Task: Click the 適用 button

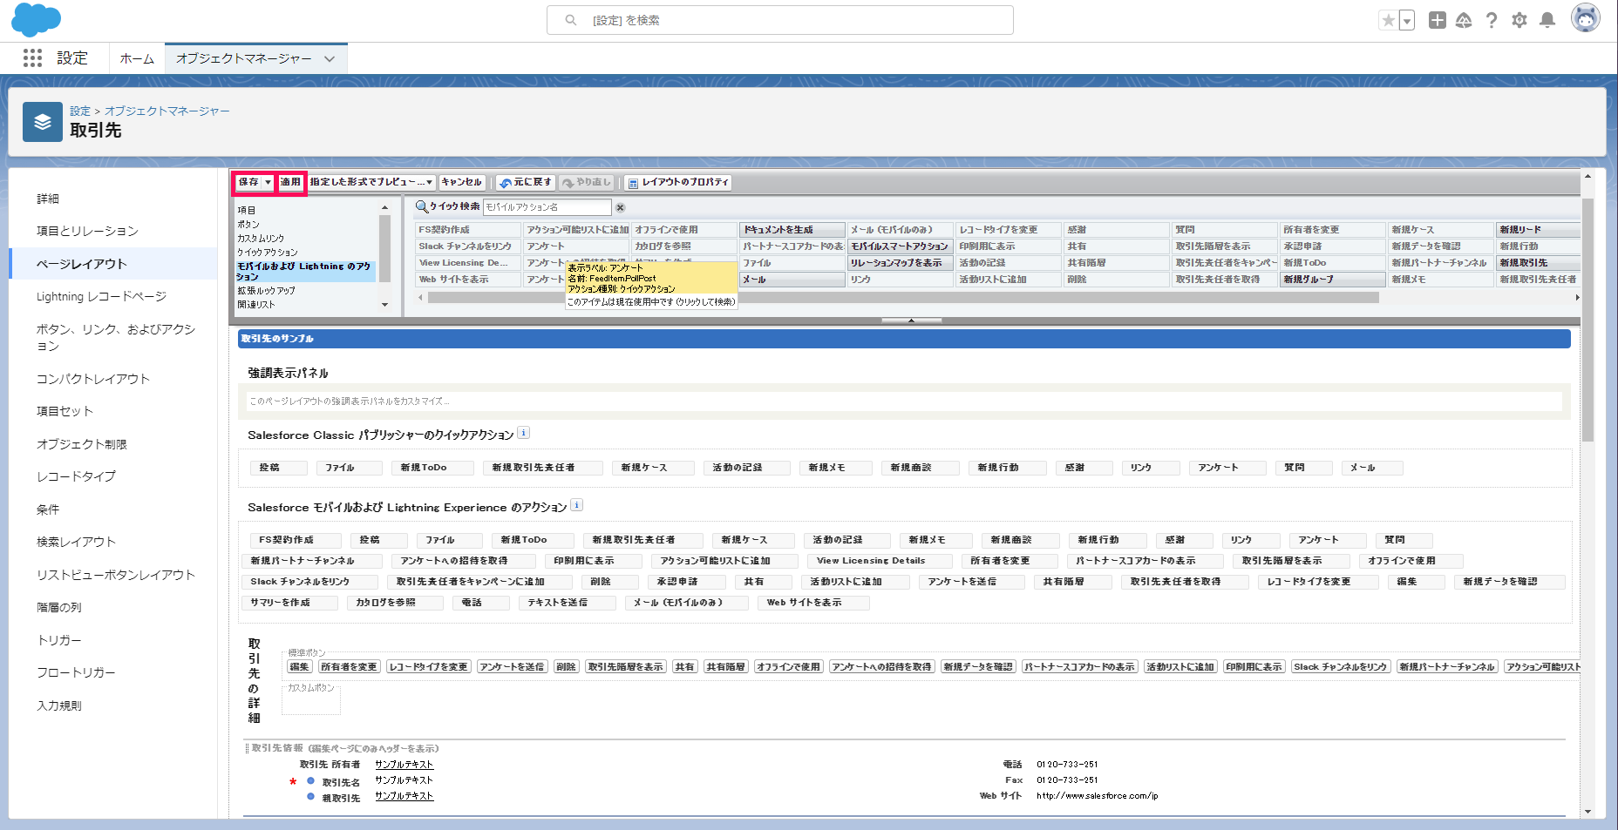Action: 290,182
